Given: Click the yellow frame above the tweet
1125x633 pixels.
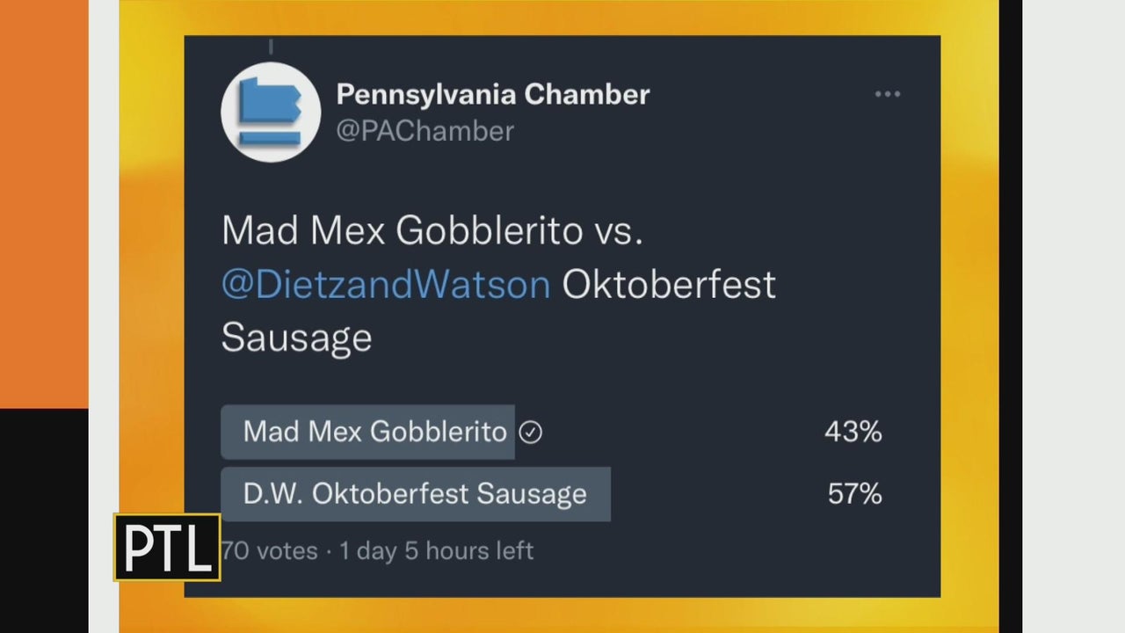Looking at the screenshot, I should click(x=562, y=18).
